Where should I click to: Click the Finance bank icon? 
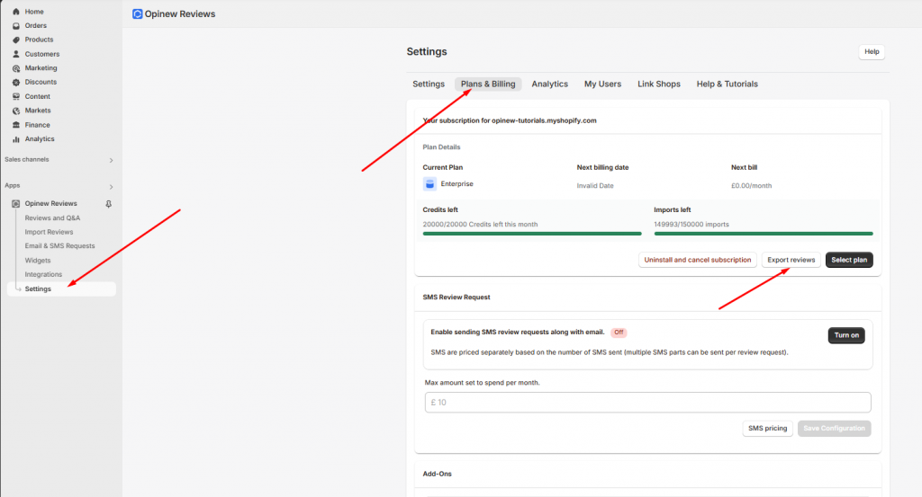pyautogui.click(x=16, y=125)
